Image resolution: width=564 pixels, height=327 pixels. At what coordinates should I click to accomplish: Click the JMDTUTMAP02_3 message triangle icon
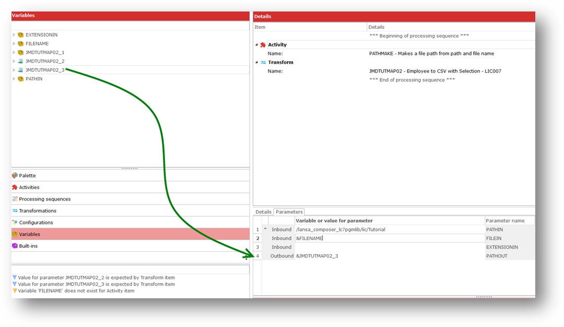point(15,284)
